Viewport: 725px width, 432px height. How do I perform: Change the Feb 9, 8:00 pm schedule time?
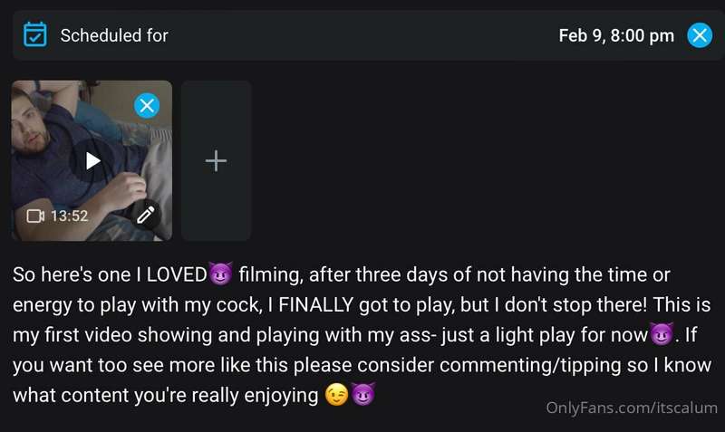click(616, 35)
